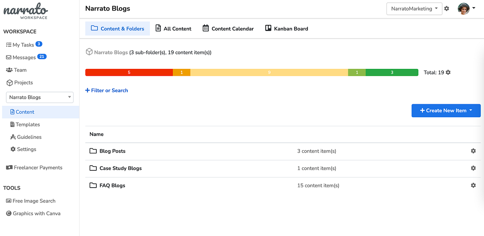484x236 pixels.
Task: Click the Kanban Board tab icon
Action: 268,28
